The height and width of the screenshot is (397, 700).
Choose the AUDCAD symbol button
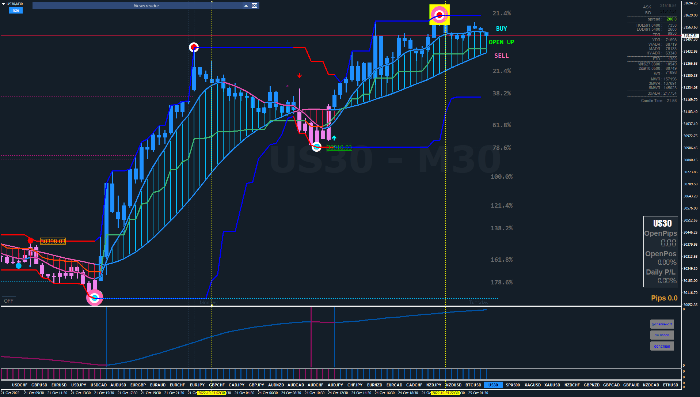(x=296, y=385)
